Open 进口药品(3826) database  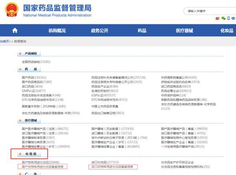point(32,87)
